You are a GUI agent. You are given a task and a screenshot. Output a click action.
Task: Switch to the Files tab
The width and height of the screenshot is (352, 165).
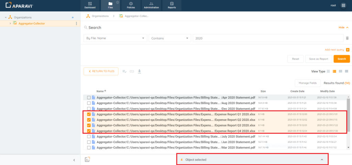(110, 5)
